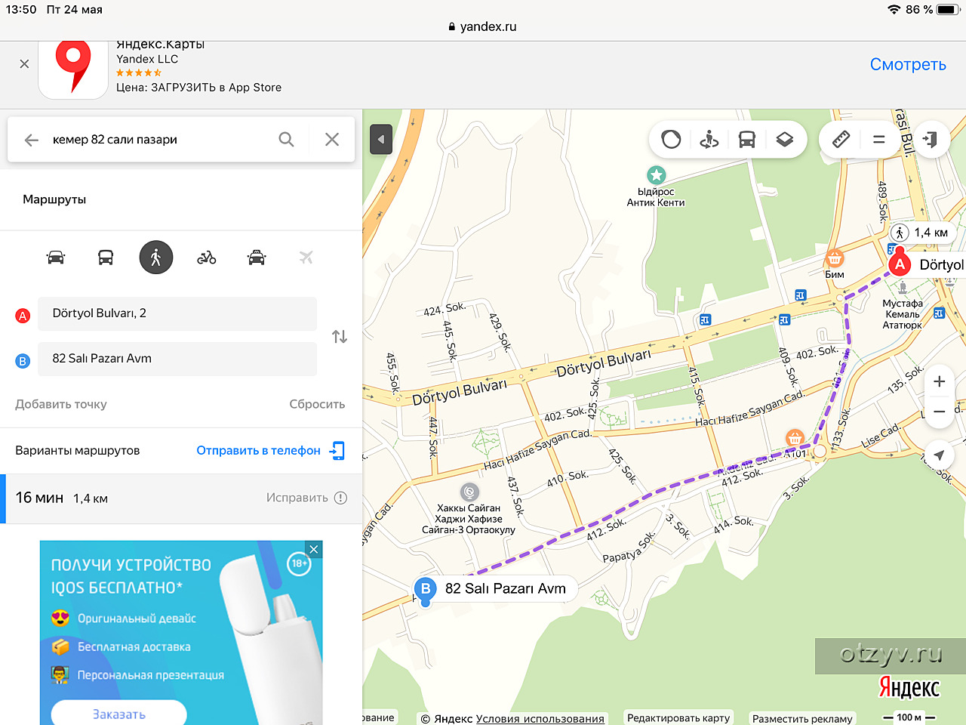The width and height of the screenshot is (966, 725).
Task: Edit start point Dörtyol Bulvarı, 2
Action: 177,313
